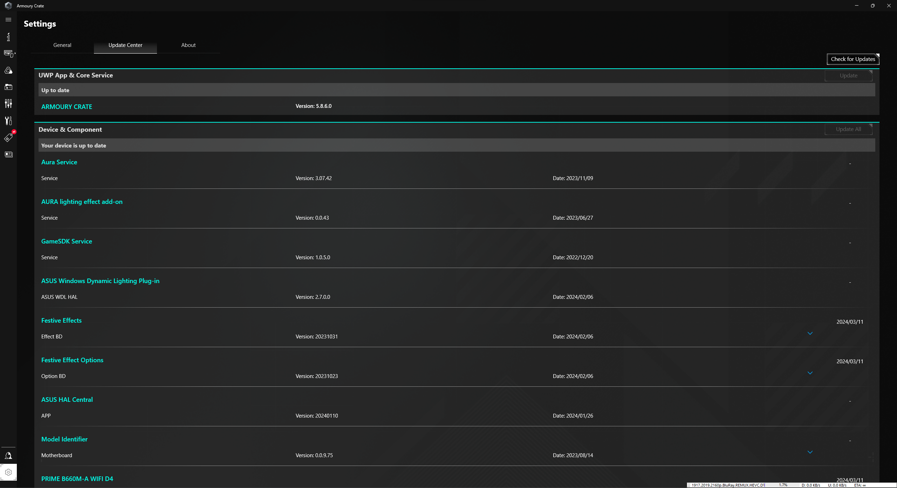Viewport: 897px width, 488px height.
Task: Open the Game Library folder icon
Action: point(8,87)
